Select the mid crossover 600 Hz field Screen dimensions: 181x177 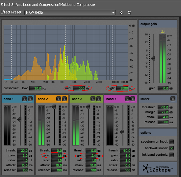tap(79, 88)
